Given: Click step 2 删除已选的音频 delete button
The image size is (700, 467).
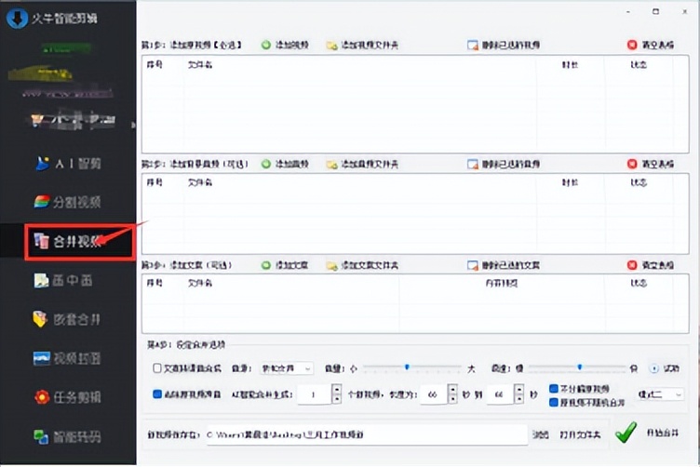Looking at the screenshot, I should pos(504,164).
